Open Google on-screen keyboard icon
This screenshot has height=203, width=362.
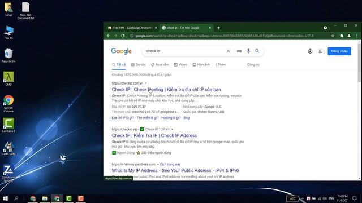[239, 51]
